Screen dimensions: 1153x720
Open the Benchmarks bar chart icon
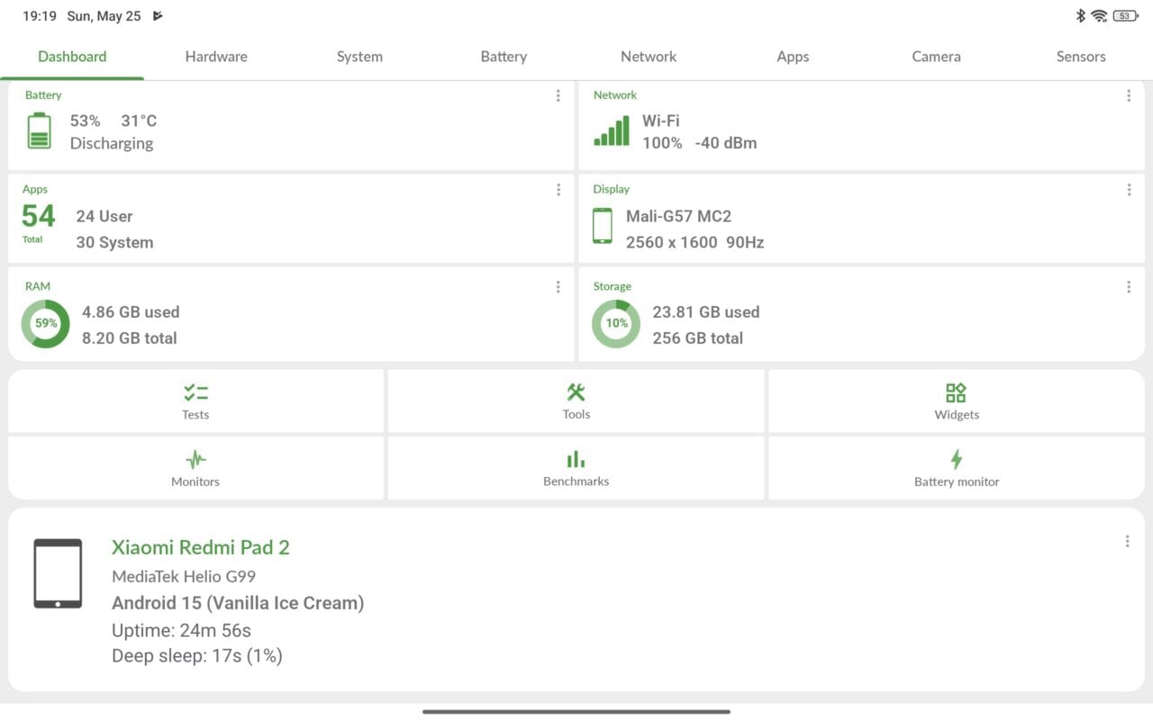click(x=576, y=459)
